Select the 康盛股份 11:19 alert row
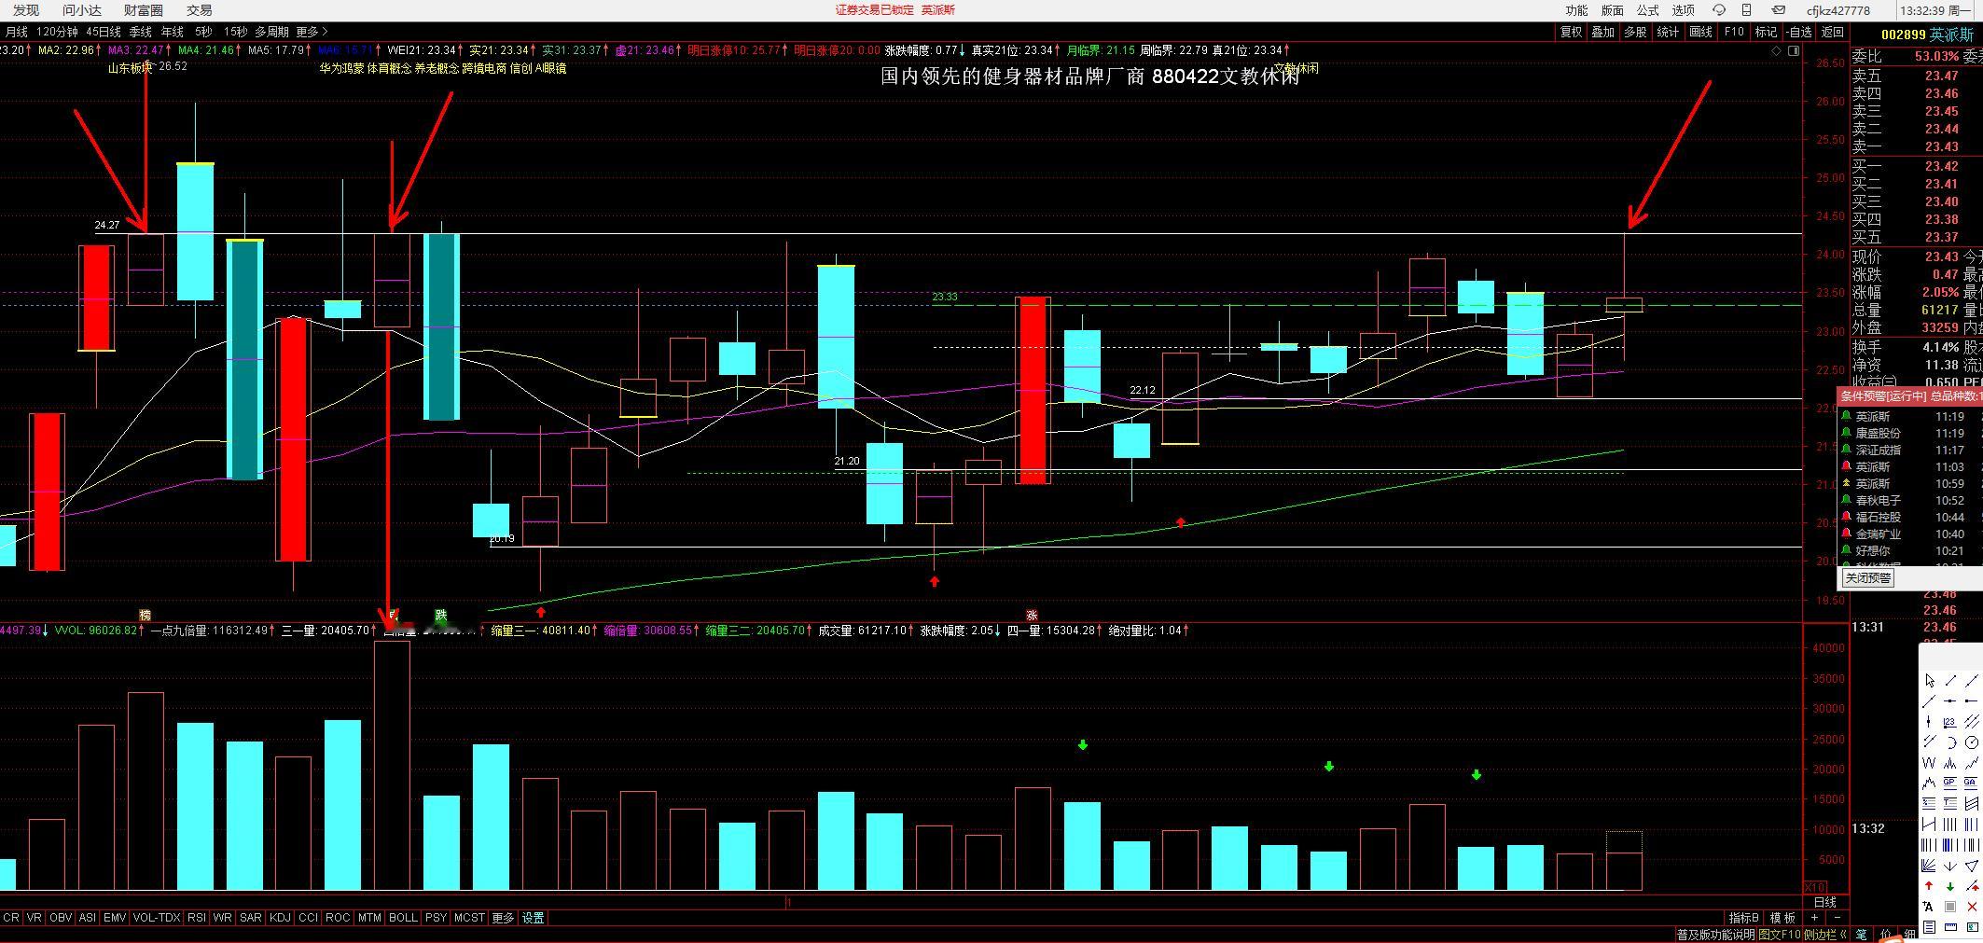The height and width of the screenshot is (943, 1983). tap(1910, 434)
